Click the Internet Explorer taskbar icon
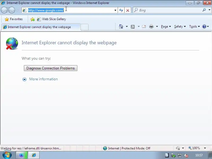 pos(34,155)
